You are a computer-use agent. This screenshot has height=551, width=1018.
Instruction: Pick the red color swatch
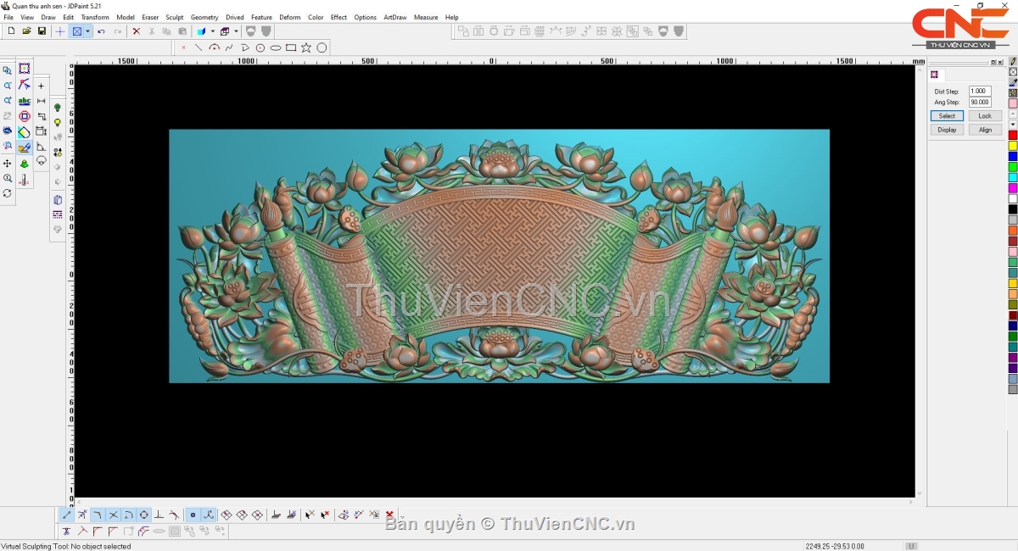coord(1013,136)
